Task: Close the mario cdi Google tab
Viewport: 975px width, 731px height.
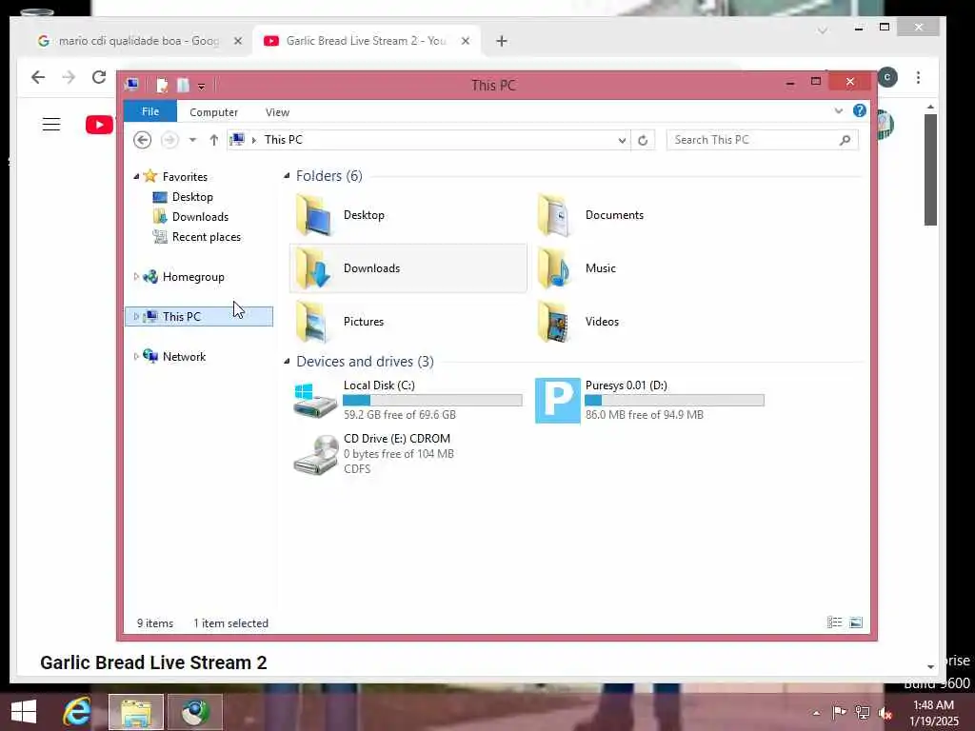Action: tap(237, 41)
